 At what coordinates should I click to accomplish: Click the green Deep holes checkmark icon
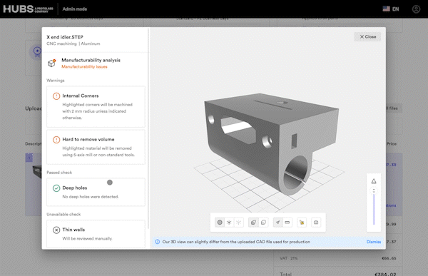coord(56,188)
